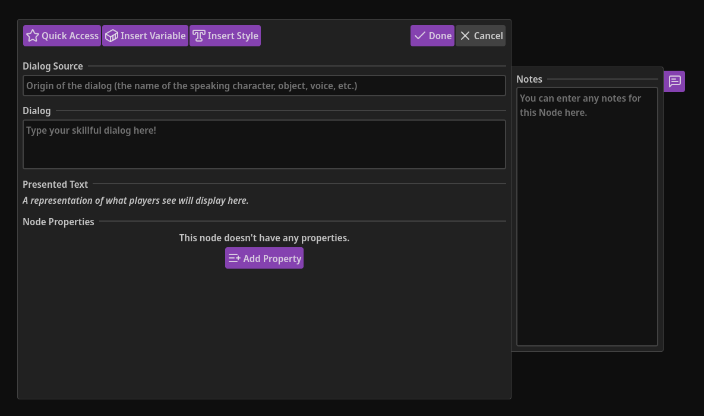Confirm the edits with Done
Viewport: 704px width, 416px height.
(432, 36)
